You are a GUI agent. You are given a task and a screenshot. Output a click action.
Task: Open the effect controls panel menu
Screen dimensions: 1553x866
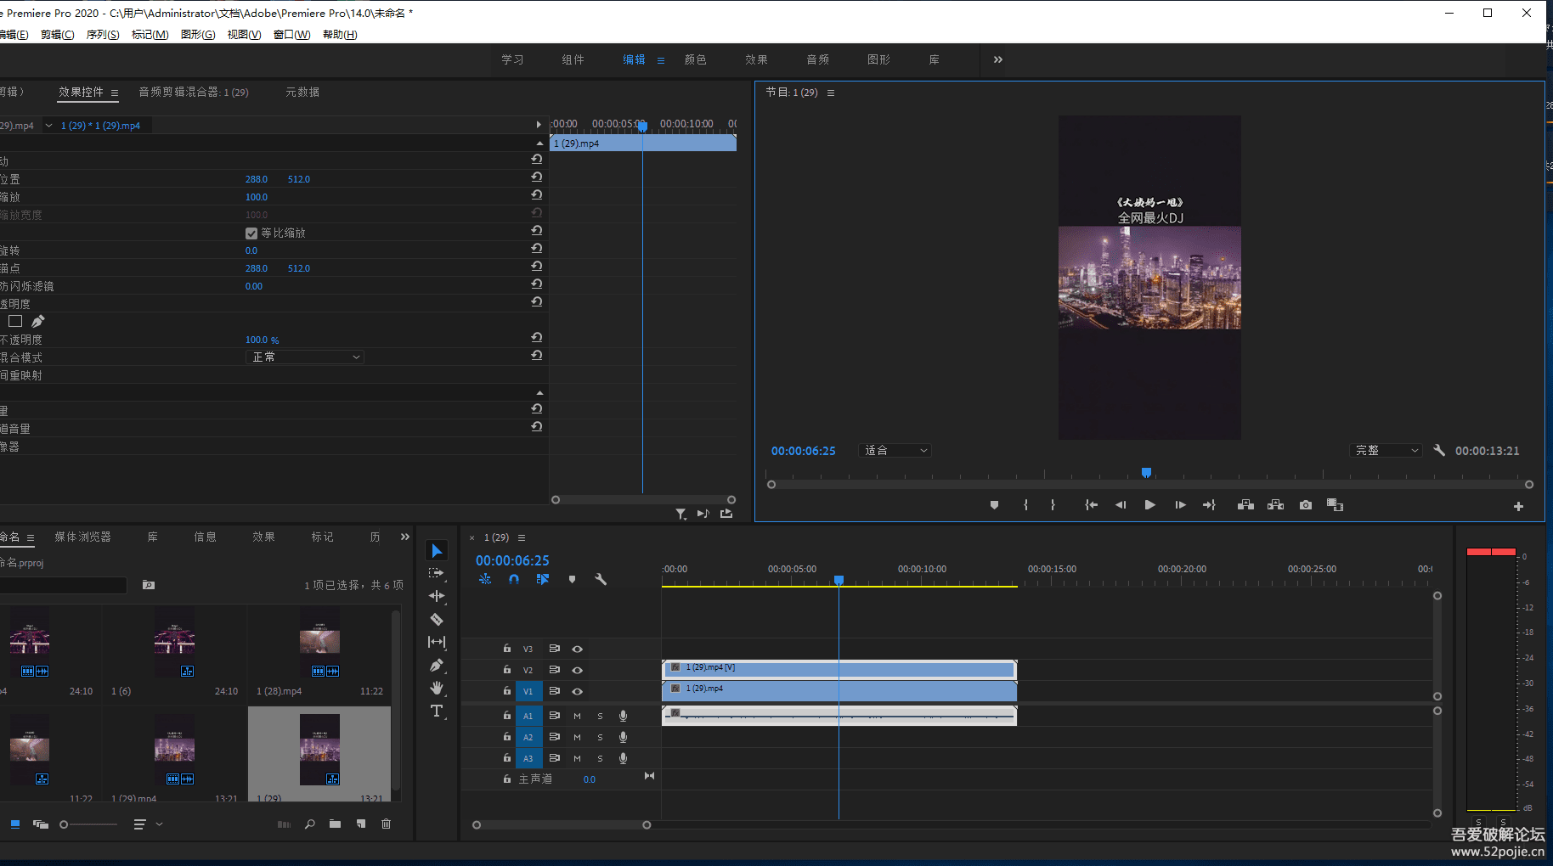point(115,93)
